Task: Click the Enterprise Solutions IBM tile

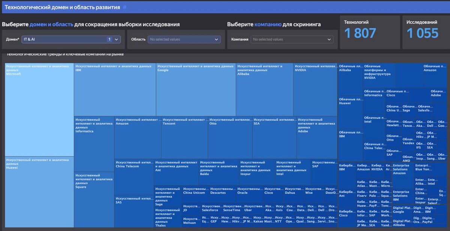Action: pos(403,197)
